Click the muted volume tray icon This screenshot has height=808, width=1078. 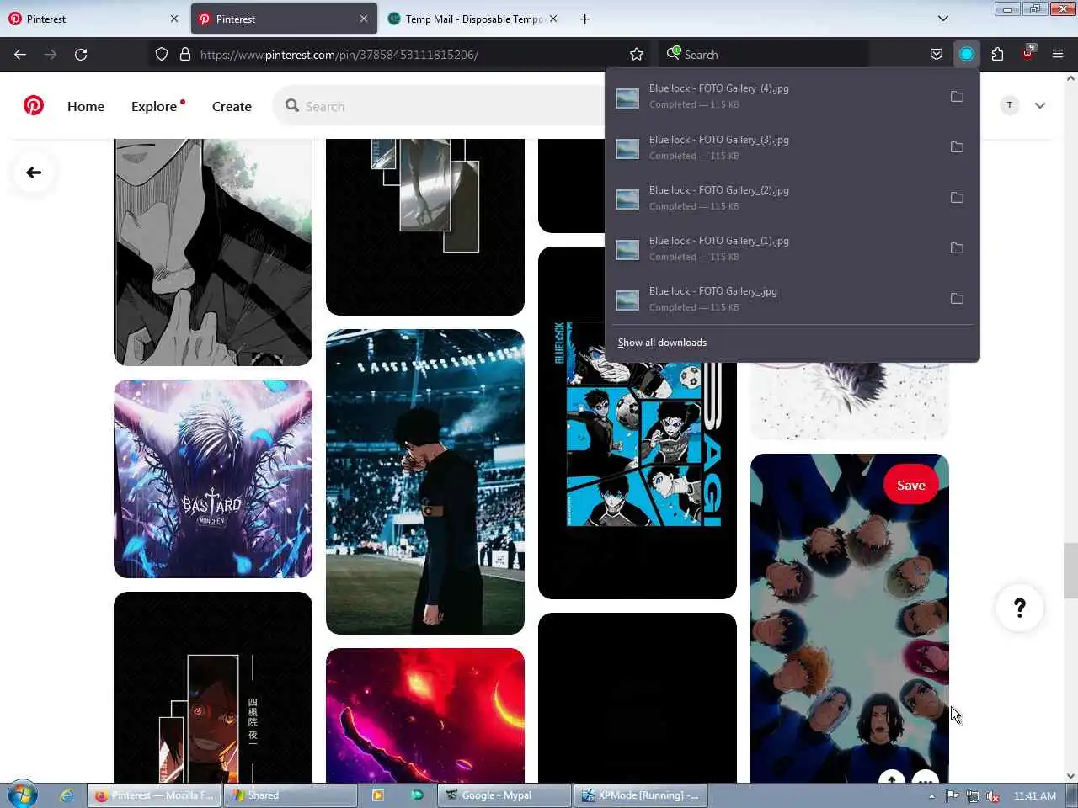pyautogui.click(x=993, y=796)
